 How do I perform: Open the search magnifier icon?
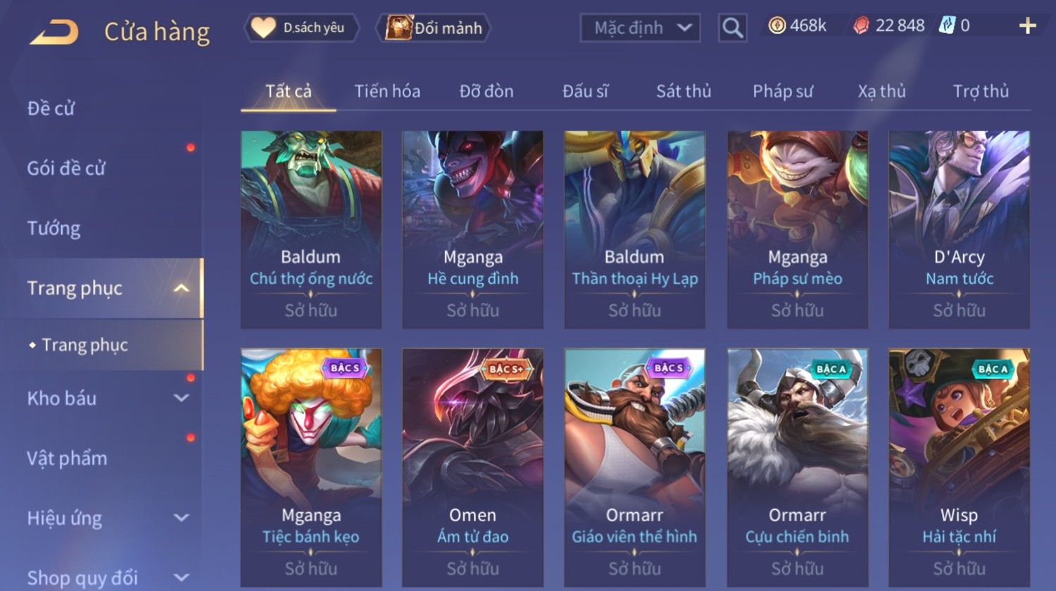click(x=732, y=28)
